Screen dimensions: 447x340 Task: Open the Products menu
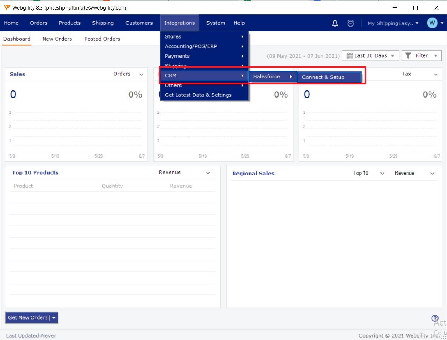(70, 23)
